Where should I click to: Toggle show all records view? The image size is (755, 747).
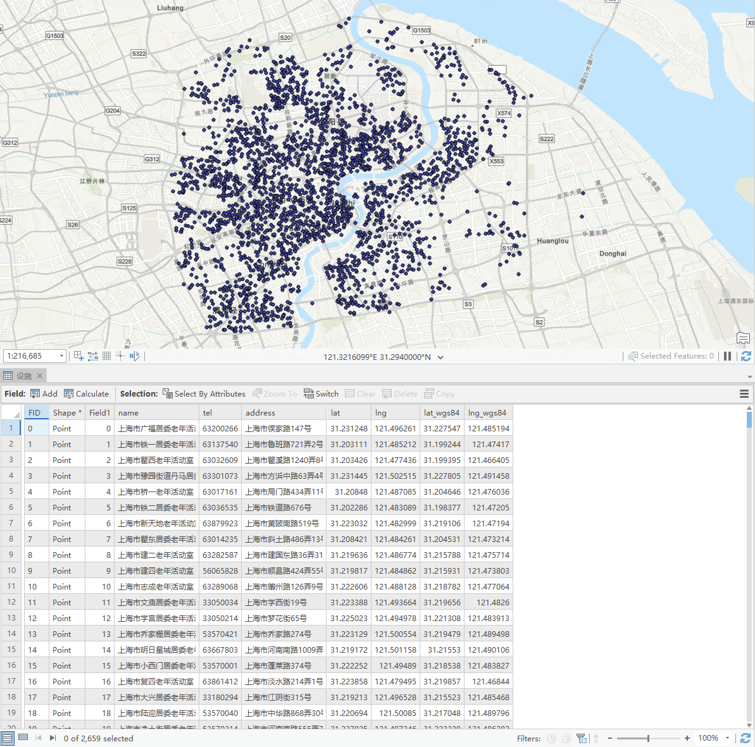pyautogui.click(x=8, y=738)
